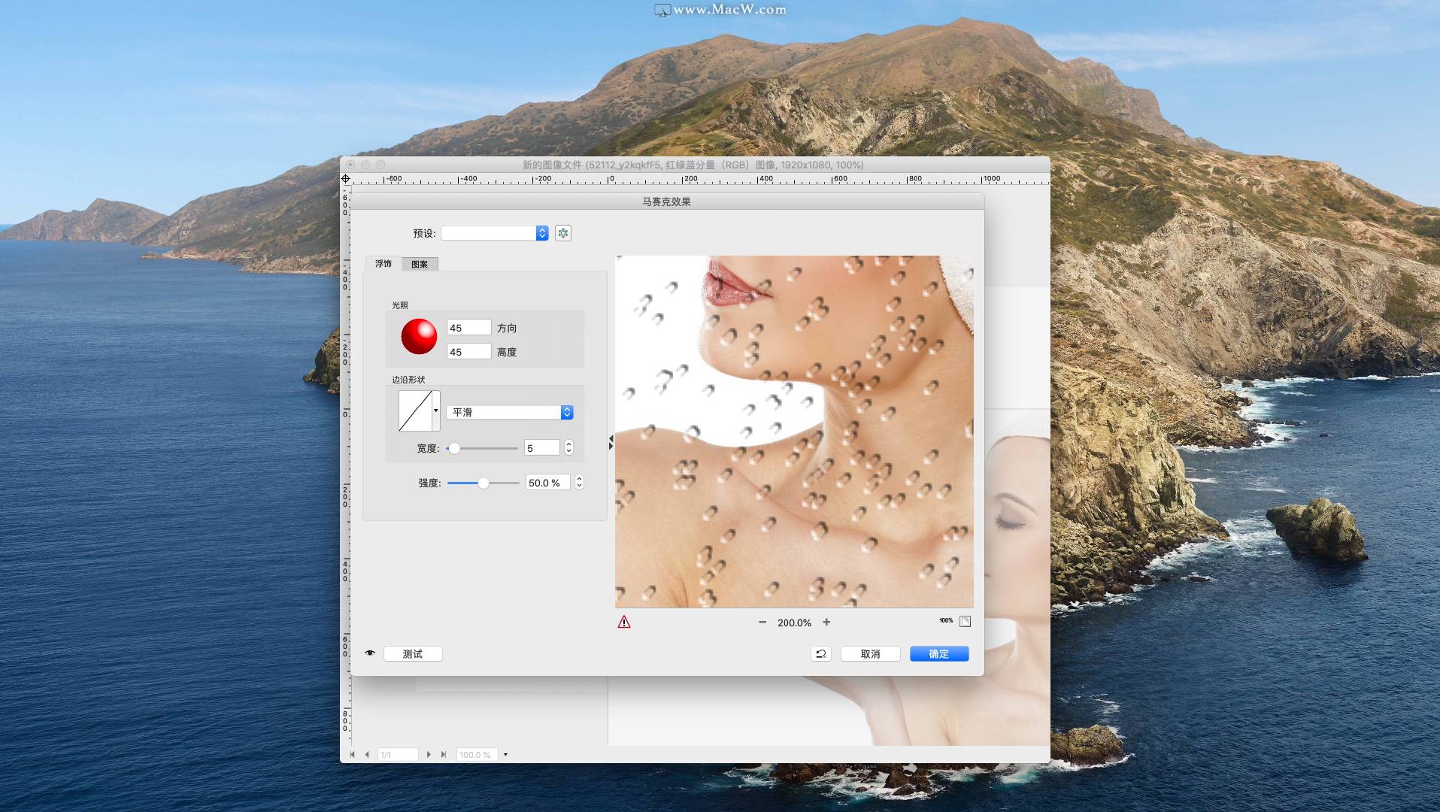The height and width of the screenshot is (812, 1440).
Task: Click the red warning triangle below the preview
Action: click(625, 622)
